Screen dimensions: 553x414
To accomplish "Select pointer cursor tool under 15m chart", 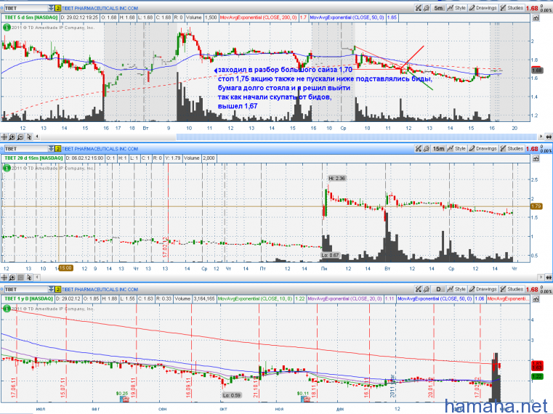I will [29, 277].
